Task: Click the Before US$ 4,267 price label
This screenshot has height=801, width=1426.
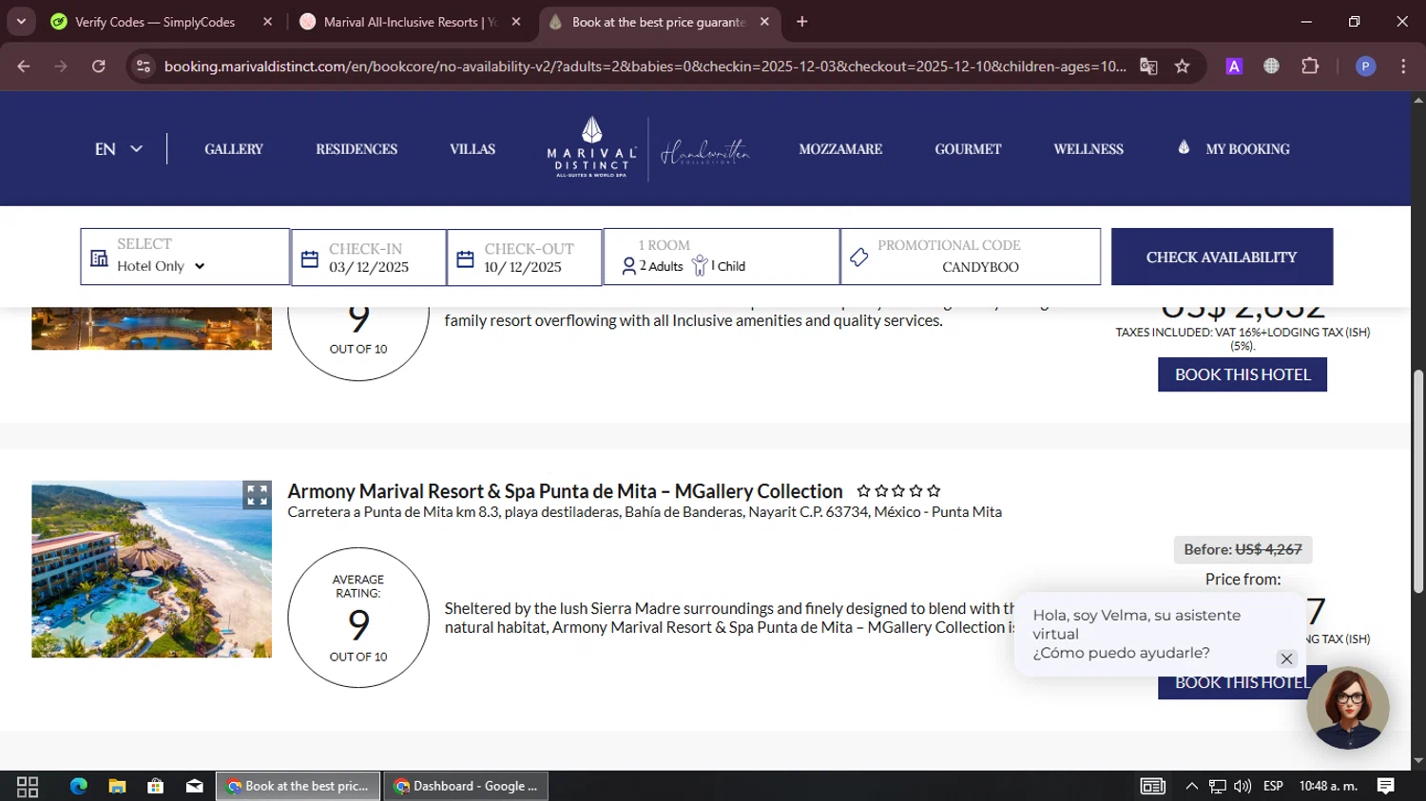Action: pos(1243,549)
